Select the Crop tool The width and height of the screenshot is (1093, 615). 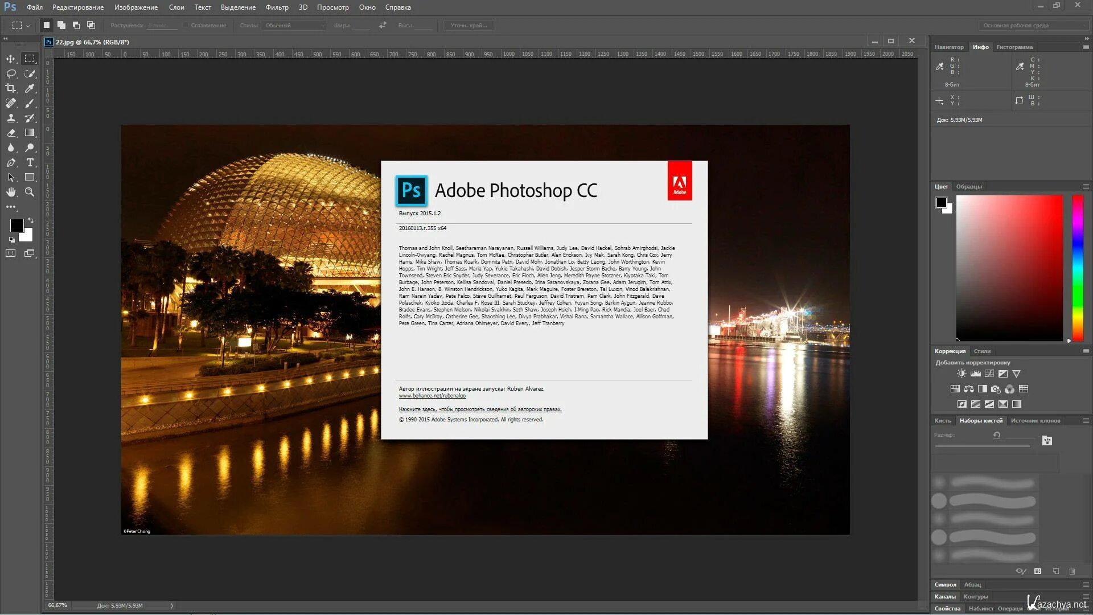coord(10,88)
